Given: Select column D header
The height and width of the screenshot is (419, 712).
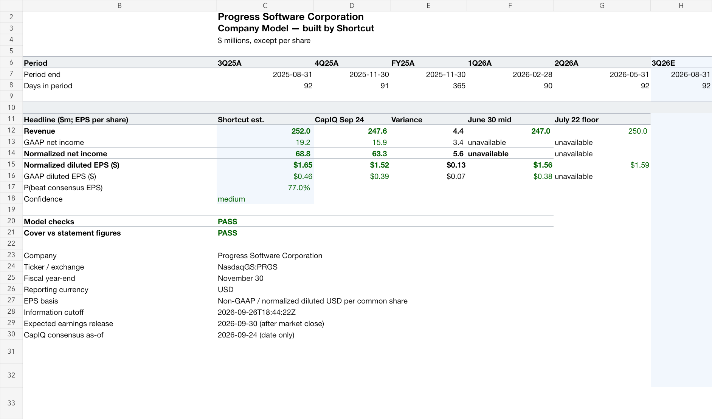Looking at the screenshot, I should [352, 6].
